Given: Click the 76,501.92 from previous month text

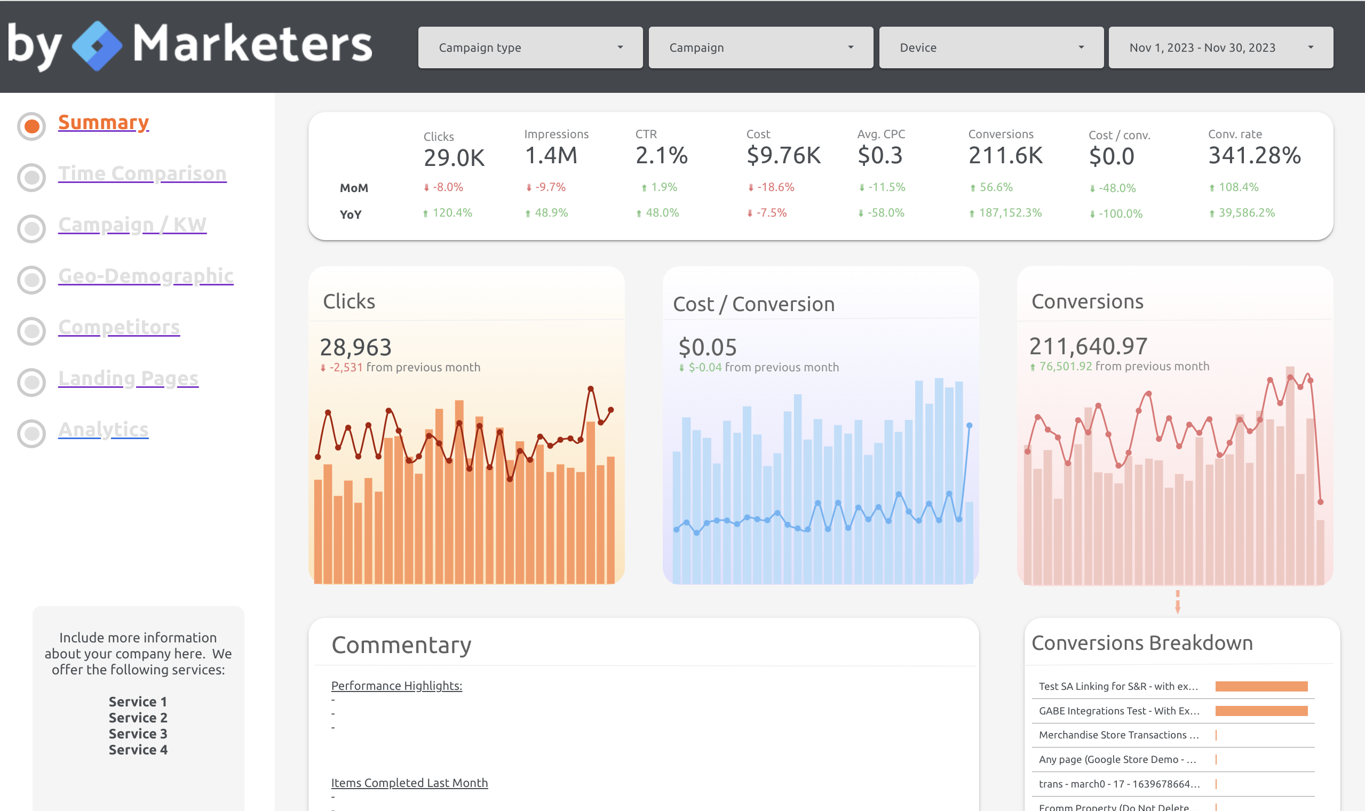Looking at the screenshot, I should pos(1120,367).
